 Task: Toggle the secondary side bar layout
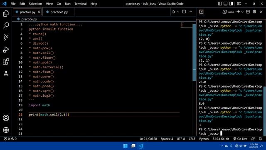pos(231,4)
